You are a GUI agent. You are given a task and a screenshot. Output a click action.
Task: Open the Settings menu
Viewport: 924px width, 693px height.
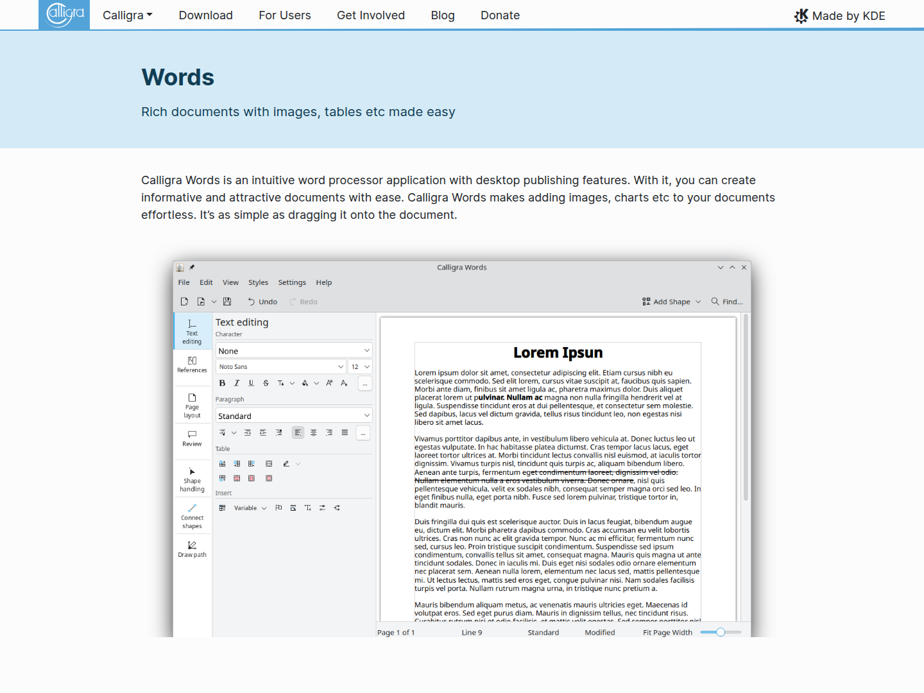292,282
